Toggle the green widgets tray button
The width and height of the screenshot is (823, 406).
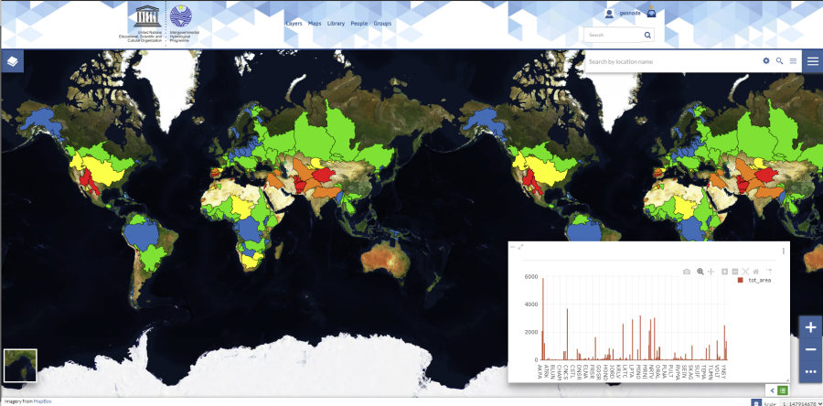(x=783, y=390)
